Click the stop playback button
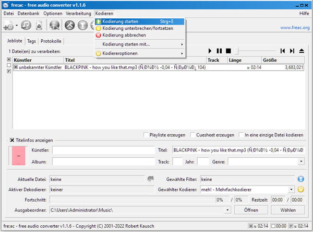Viewport: 313px width, 232px height. point(228,51)
